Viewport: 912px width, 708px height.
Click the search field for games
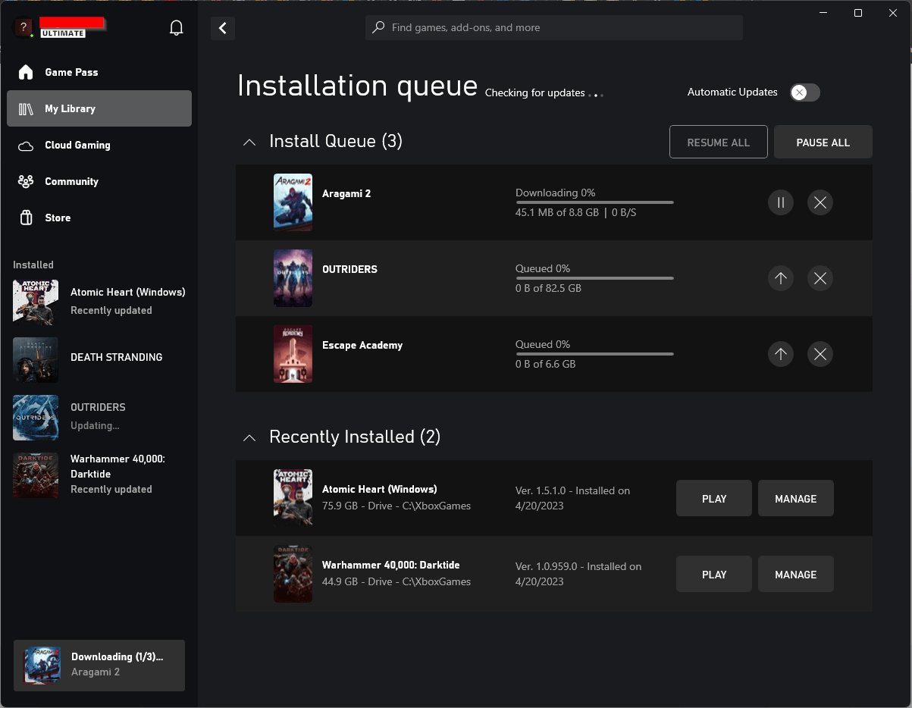coord(554,27)
